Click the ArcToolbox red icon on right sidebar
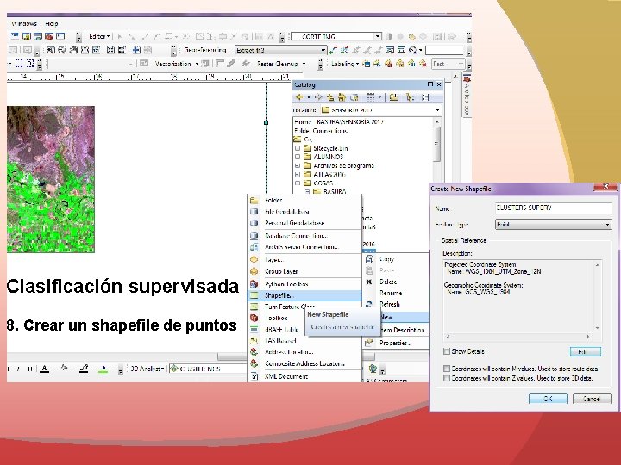621x465 pixels. tap(467, 79)
